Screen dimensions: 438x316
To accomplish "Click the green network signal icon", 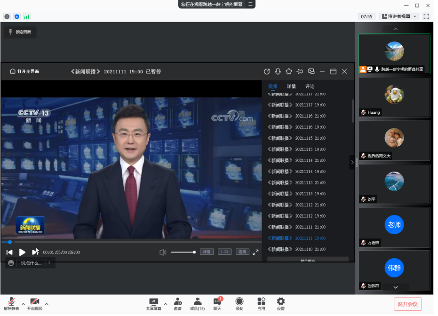I will (x=27, y=16).
